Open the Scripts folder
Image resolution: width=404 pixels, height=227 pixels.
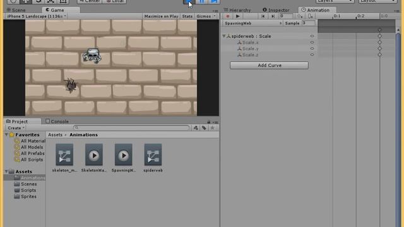(25, 190)
